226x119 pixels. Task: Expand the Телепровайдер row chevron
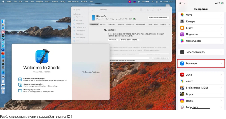tap(221, 52)
